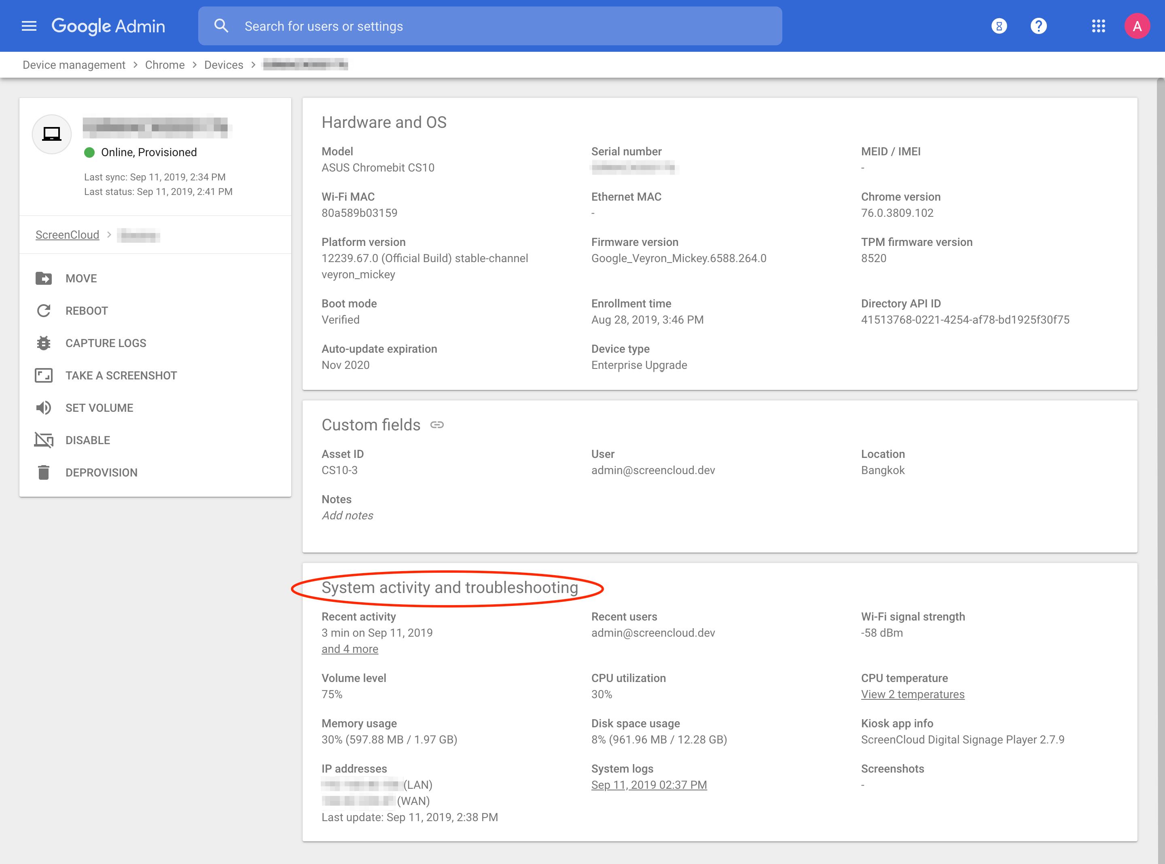This screenshot has height=864, width=1165.
Task: Click the Move device folder icon
Action: 44,278
